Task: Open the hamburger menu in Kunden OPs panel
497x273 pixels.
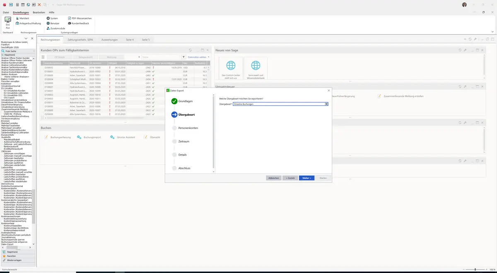Action: [x=43, y=57]
